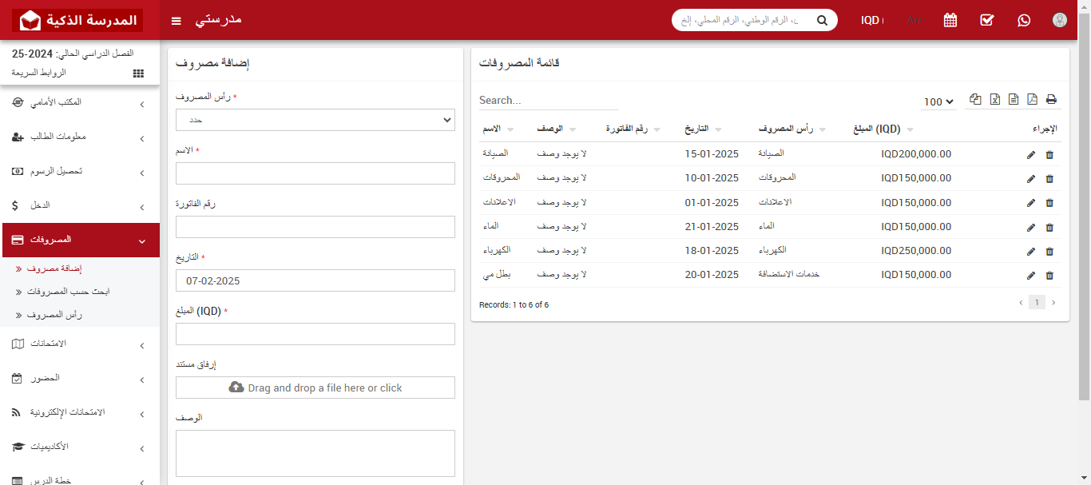Open the user profile avatar menu

tap(1059, 20)
